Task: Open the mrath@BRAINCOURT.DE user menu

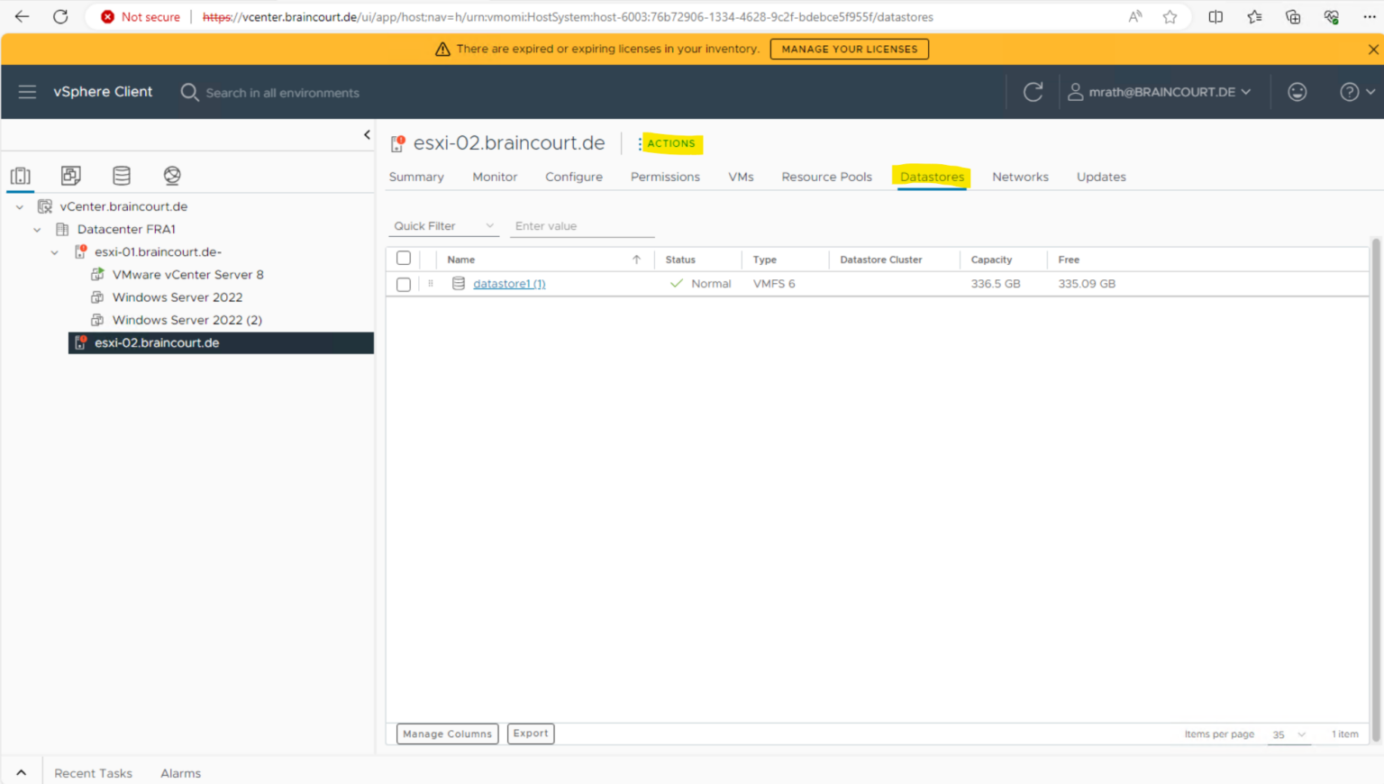Action: 1161,92
